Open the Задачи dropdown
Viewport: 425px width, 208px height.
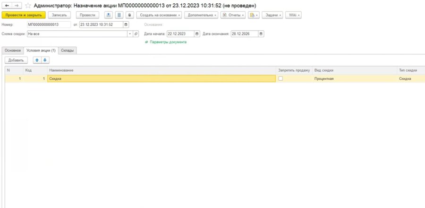pyautogui.click(x=272, y=15)
